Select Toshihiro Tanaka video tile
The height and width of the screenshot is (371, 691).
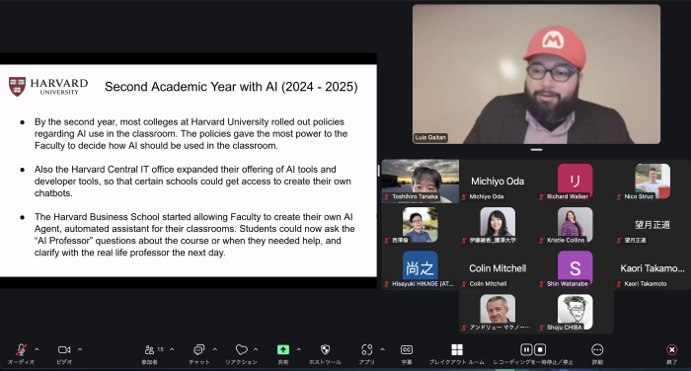tap(421, 182)
